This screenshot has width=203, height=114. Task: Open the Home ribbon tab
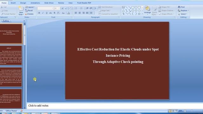click(x=4, y=3)
